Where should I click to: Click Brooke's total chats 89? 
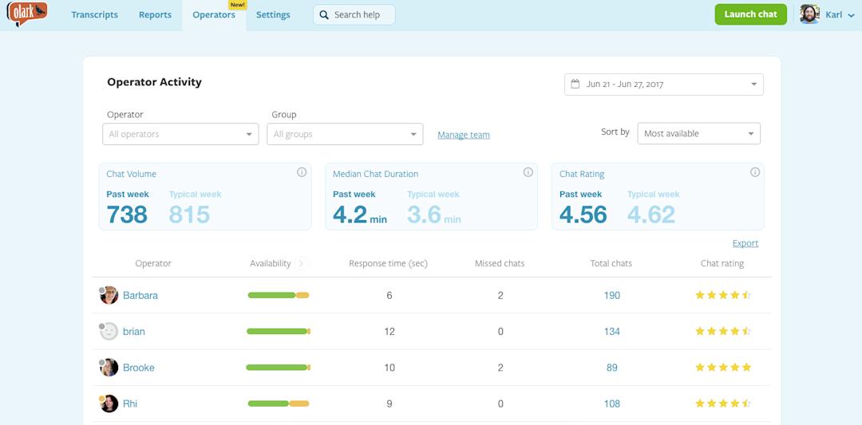612,368
